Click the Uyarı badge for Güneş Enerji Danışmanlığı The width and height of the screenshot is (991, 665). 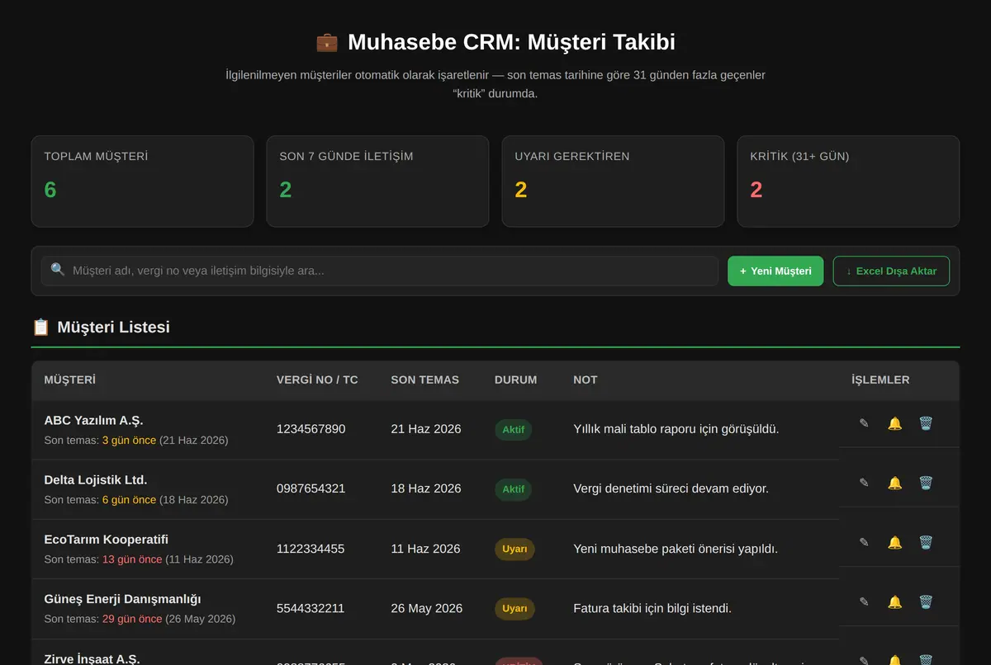click(x=514, y=609)
